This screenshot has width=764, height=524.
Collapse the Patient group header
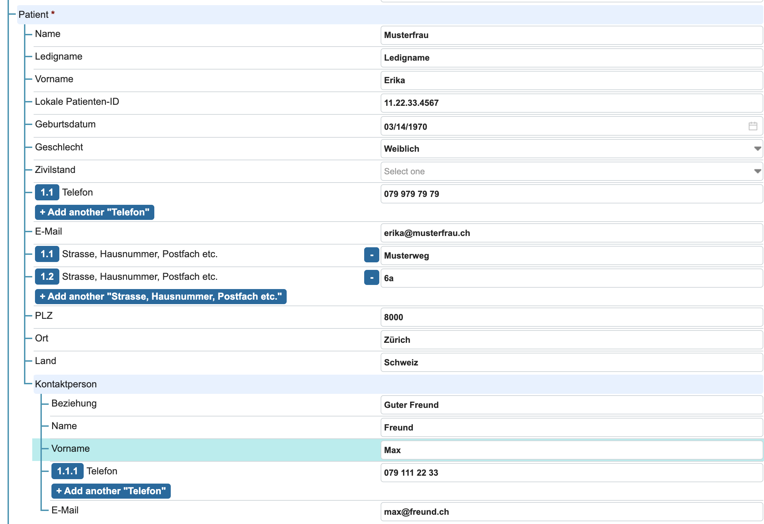coord(34,15)
